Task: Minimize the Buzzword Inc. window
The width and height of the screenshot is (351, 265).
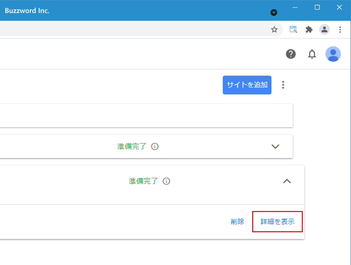Action: click(x=295, y=8)
